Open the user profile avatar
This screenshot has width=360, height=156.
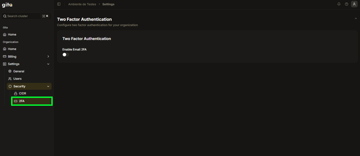tap(354, 4)
